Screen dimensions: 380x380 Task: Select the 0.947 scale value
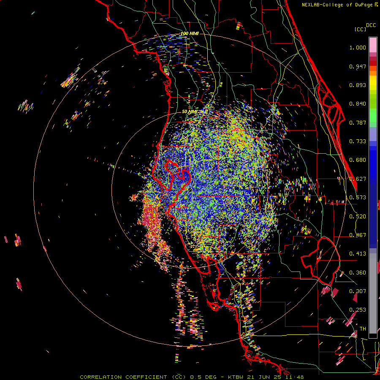pos(358,67)
